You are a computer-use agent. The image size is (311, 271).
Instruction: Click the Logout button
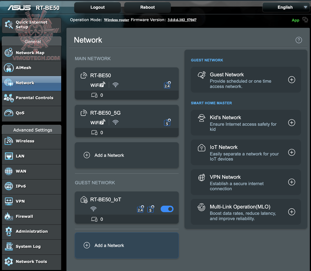point(97,7)
